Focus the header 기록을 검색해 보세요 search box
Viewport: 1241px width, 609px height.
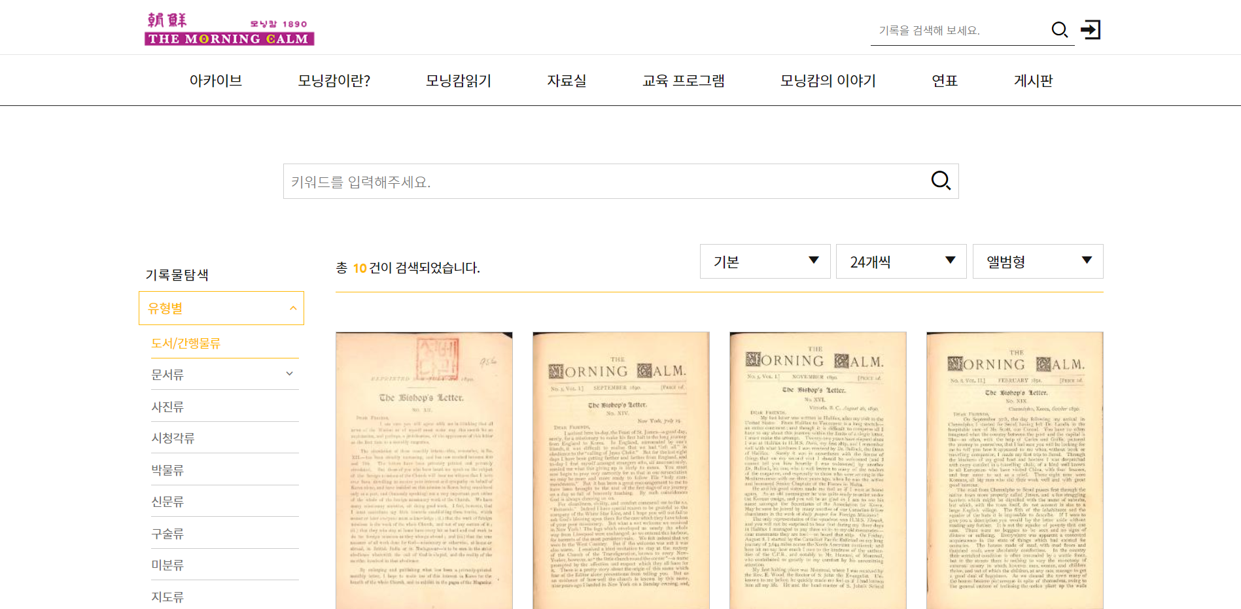click(958, 31)
